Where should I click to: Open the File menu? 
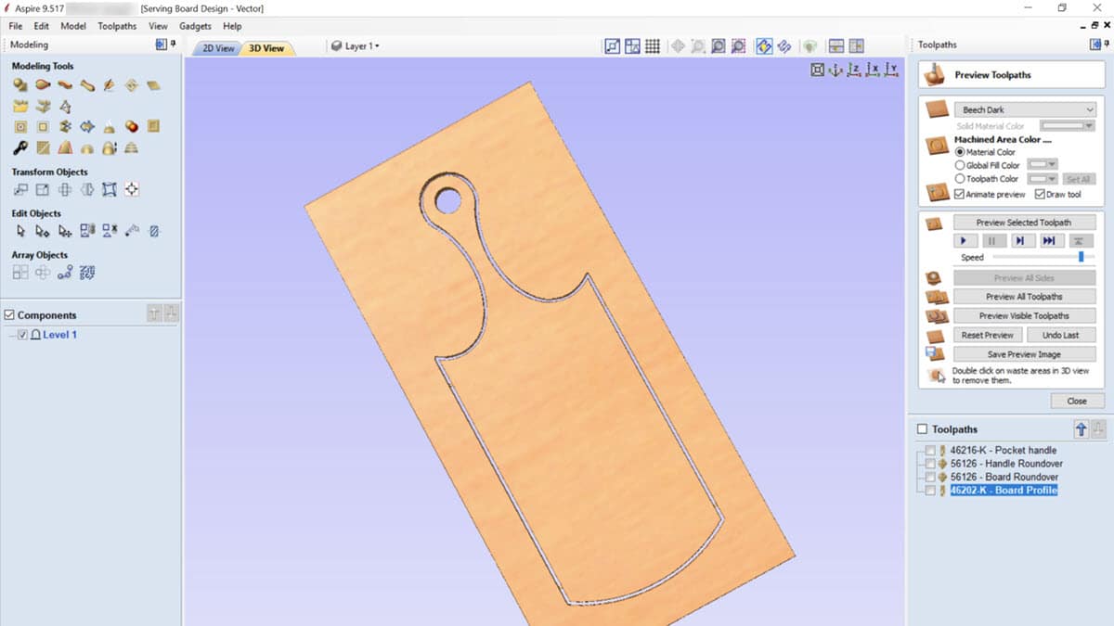(x=16, y=26)
